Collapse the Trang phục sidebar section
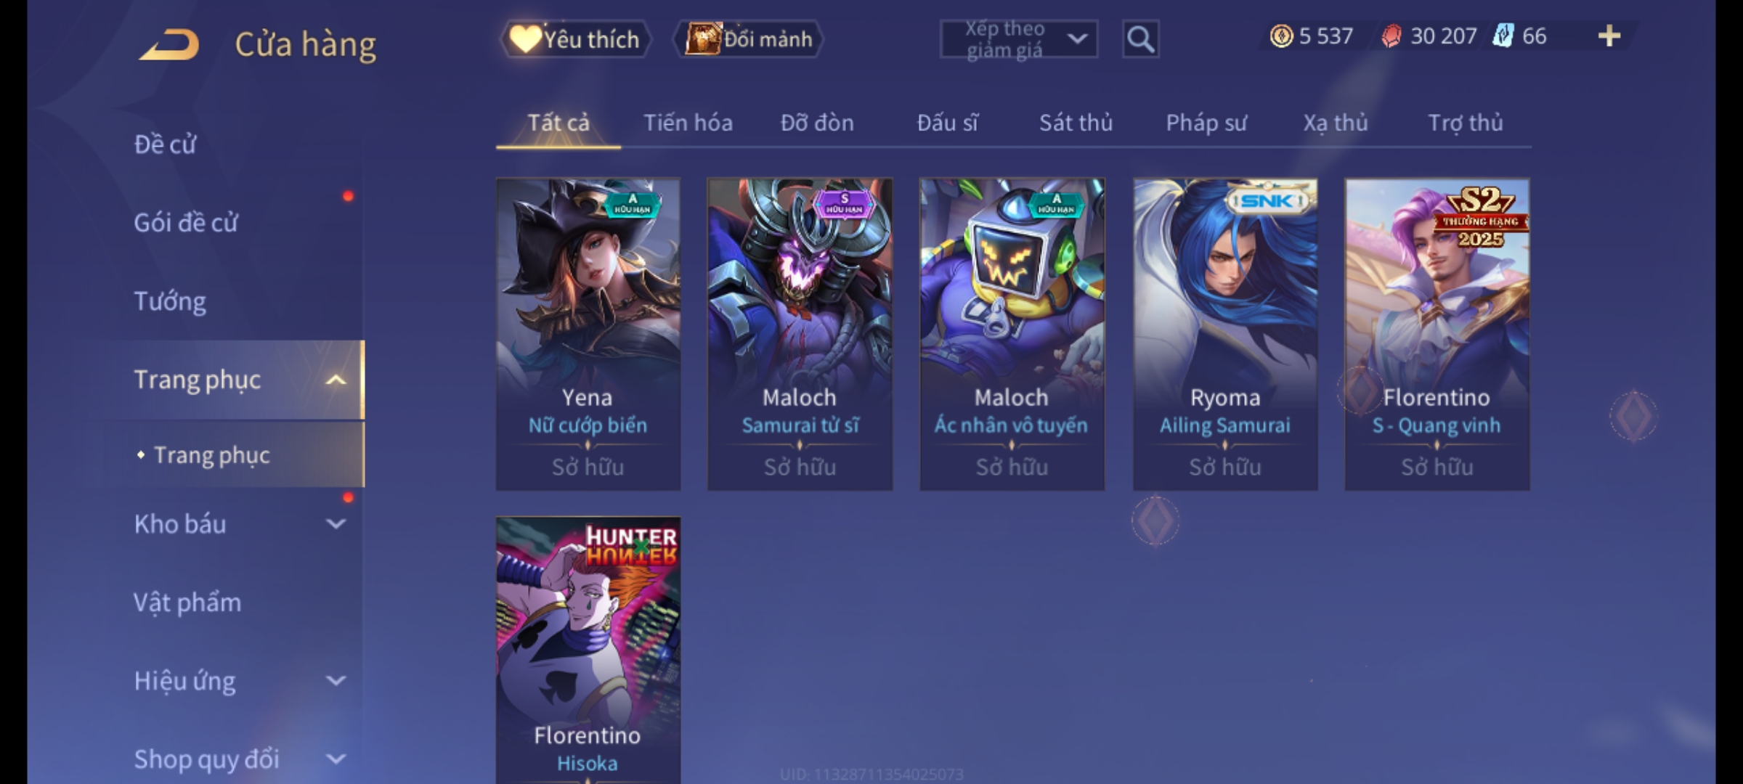The height and width of the screenshot is (784, 1743). point(336,380)
